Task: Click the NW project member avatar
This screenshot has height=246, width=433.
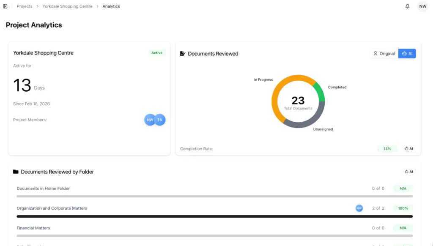Action: coord(150,120)
